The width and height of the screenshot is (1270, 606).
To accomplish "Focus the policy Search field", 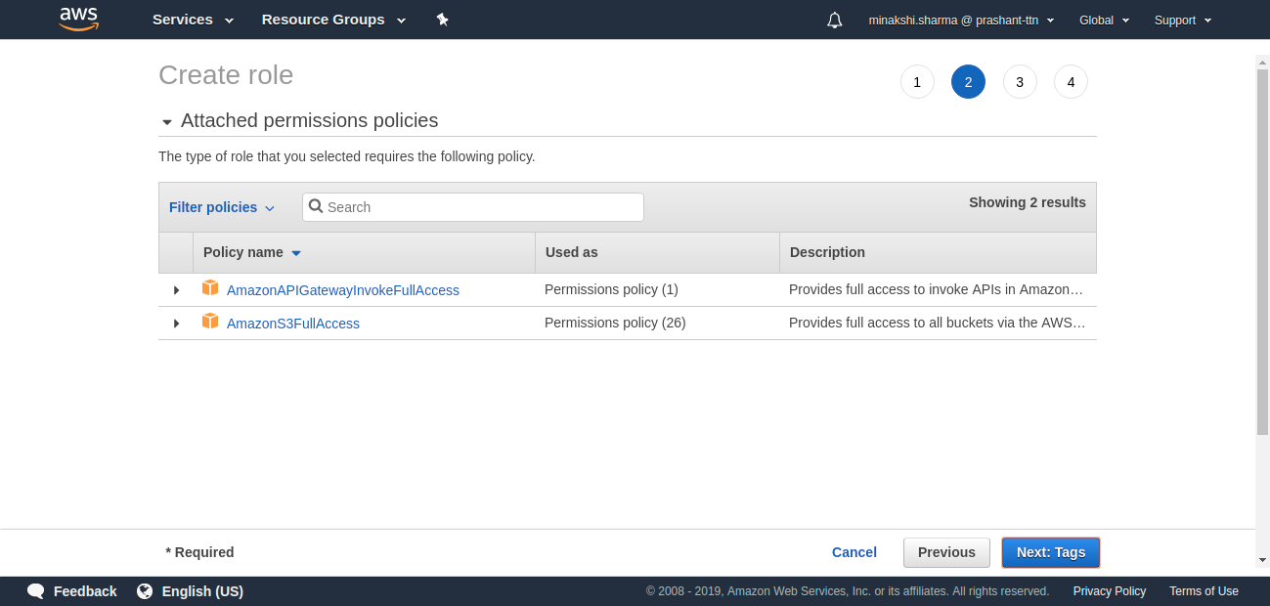I will (x=473, y=207).
